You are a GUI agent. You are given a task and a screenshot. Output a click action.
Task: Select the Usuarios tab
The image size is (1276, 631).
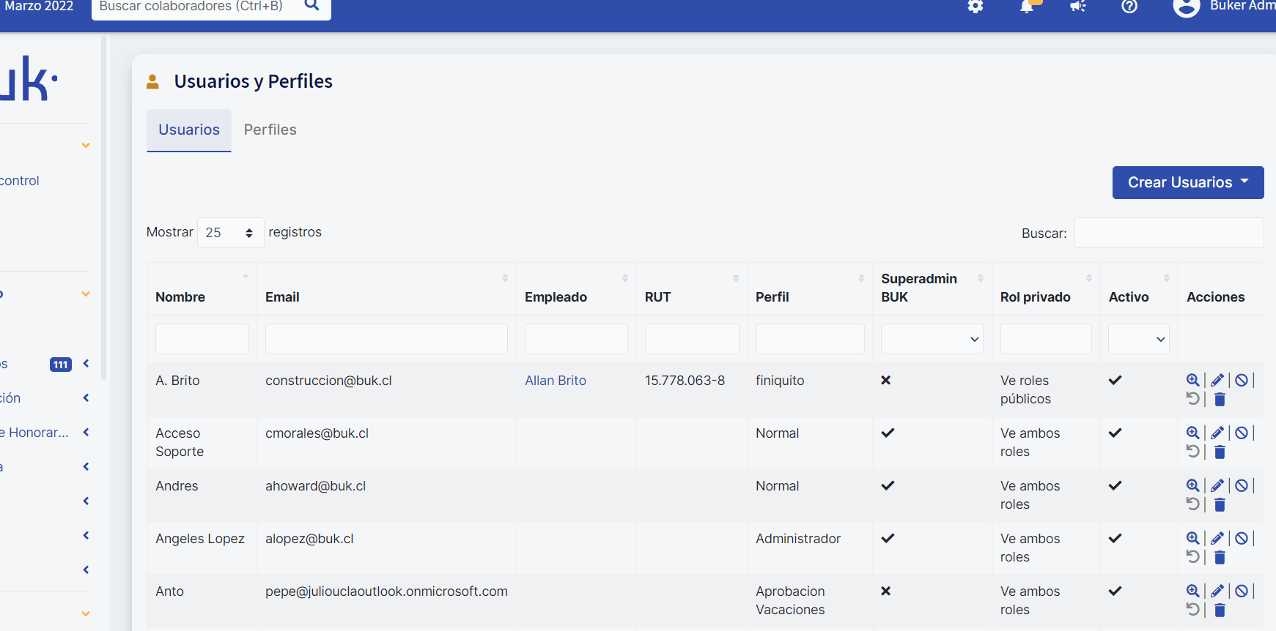(x=189, y=130)
